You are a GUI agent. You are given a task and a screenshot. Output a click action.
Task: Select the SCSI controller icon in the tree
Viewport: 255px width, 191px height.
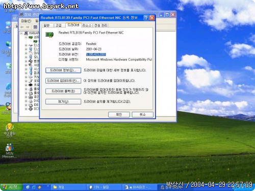[31, 109]
